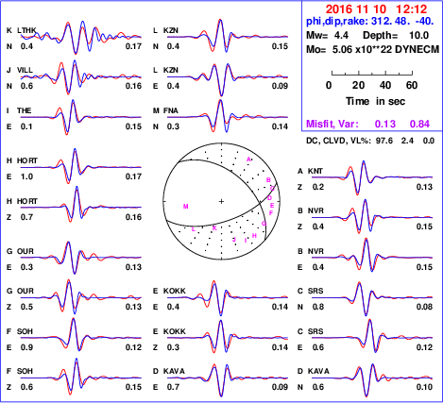Select the HORT Z component waveform
The height and width of the screenshot is (403, 443).
[x=81, y=207]
